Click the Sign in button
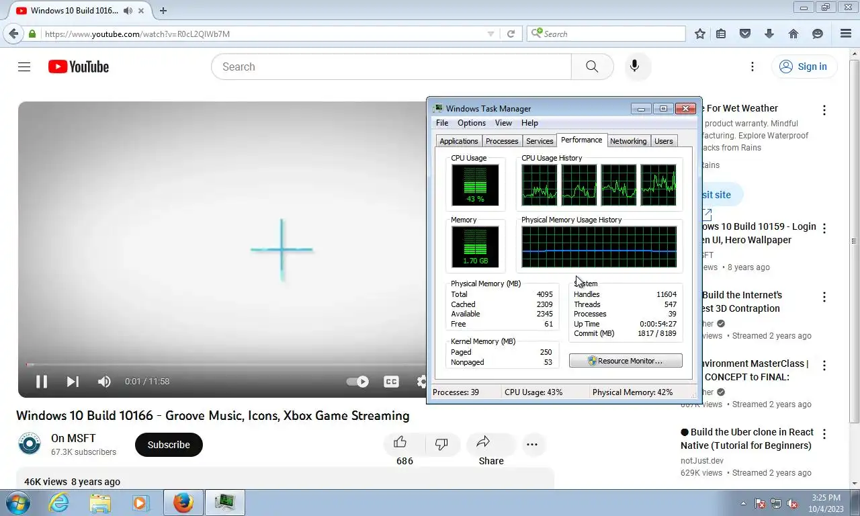 pos(804,67)
